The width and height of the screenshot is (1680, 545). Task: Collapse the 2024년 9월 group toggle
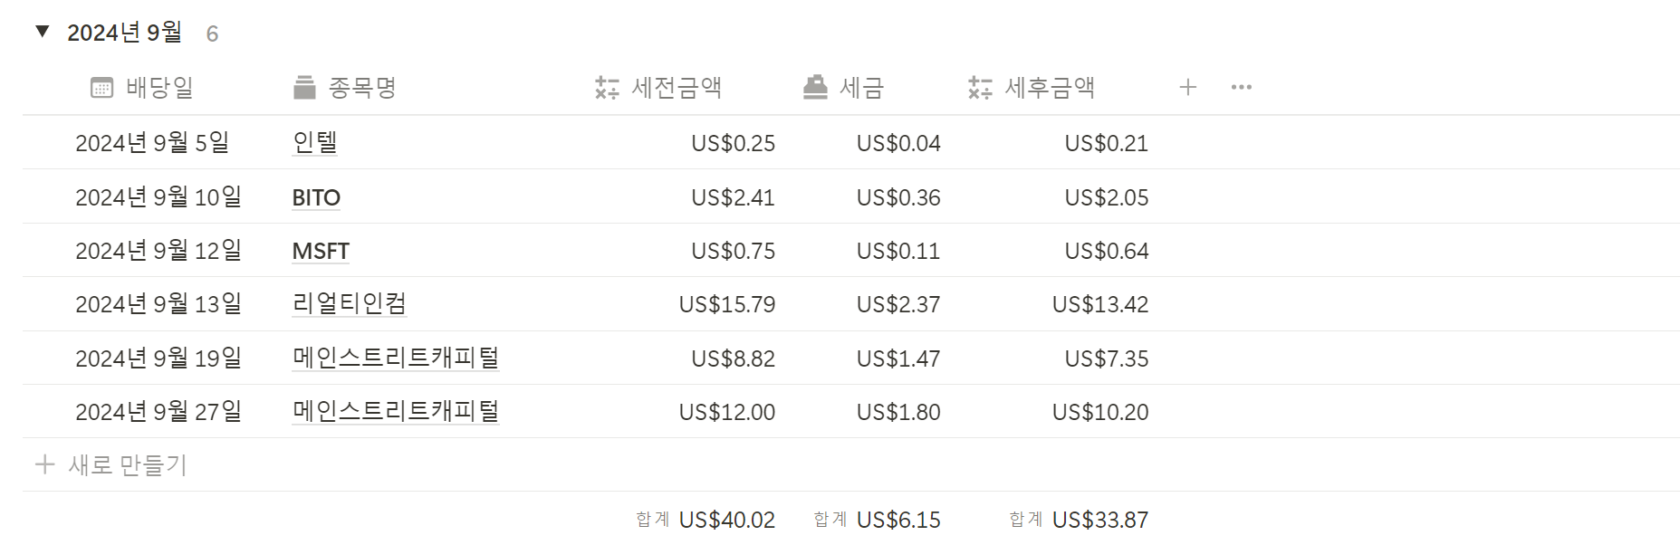pos(42,32)
